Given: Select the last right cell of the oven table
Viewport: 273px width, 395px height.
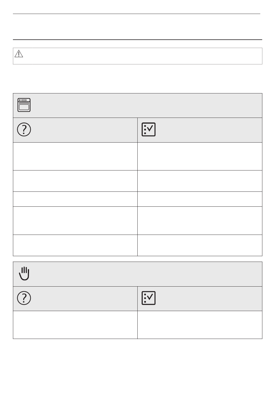Looking at the screenshot, I should [x=200, y=245].
